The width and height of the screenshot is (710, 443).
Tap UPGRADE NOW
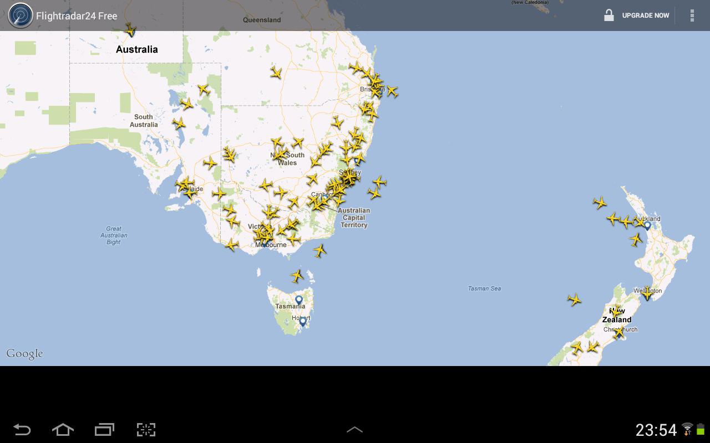645,15
